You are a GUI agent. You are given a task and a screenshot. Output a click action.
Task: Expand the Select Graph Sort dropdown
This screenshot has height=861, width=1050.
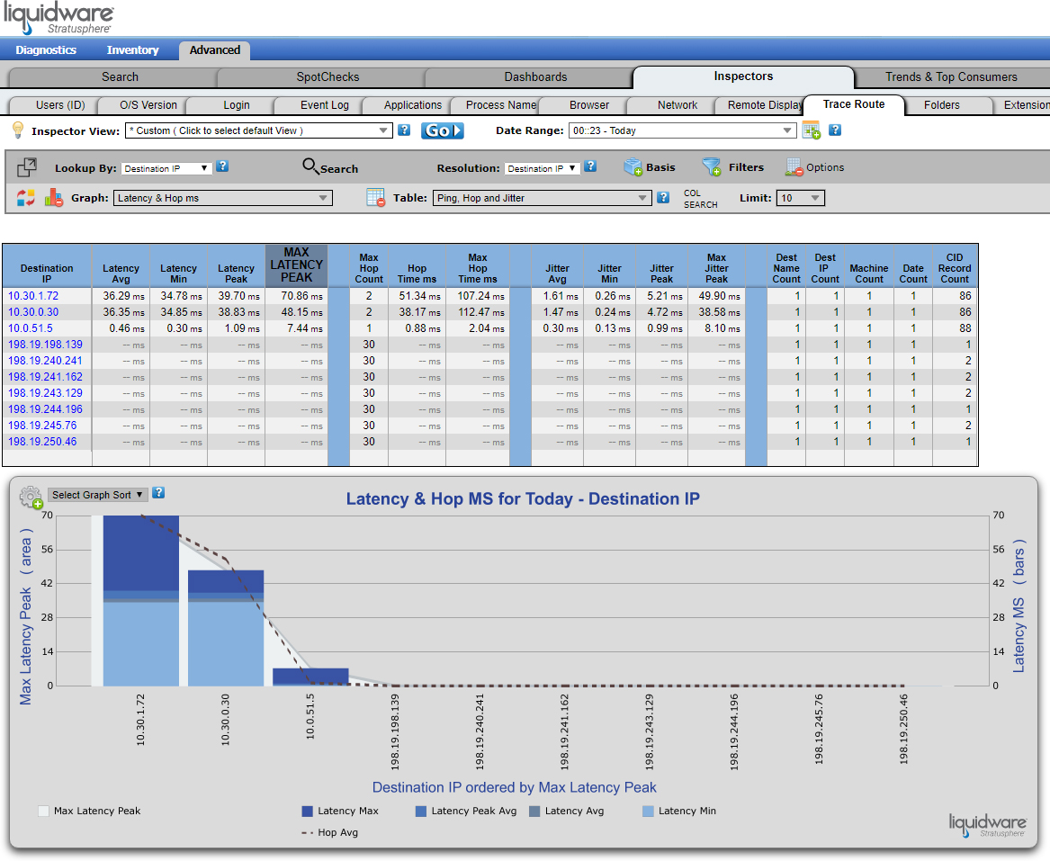pyautogui.click(x=98, y=495)
